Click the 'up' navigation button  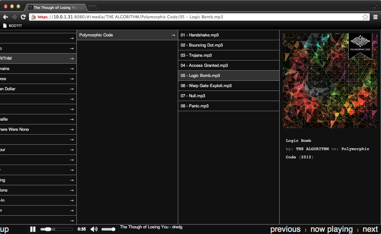[x=4, y=229]
